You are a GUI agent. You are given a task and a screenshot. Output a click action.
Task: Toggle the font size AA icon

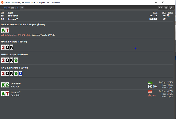pyautogui.click(x=161, y=8)
